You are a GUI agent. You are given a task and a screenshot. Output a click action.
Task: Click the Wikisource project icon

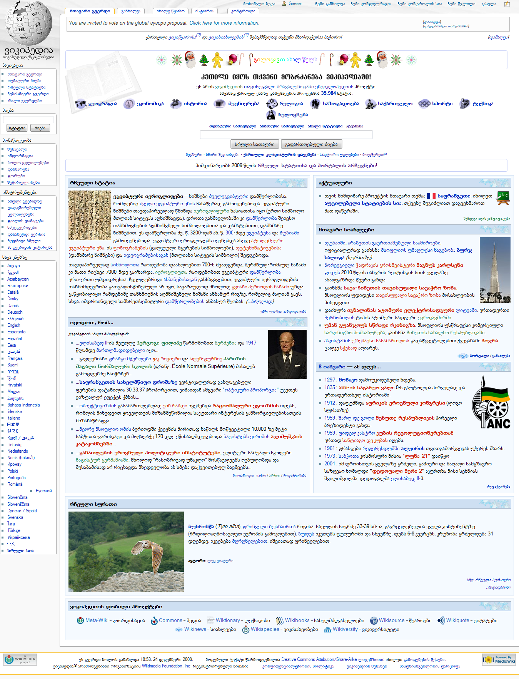click(374, 620)
